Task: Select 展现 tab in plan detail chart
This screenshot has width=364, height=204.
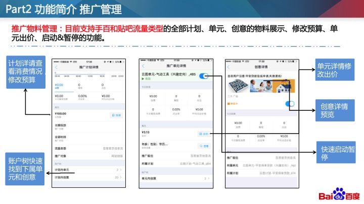Action: click(x=80, y=86)
